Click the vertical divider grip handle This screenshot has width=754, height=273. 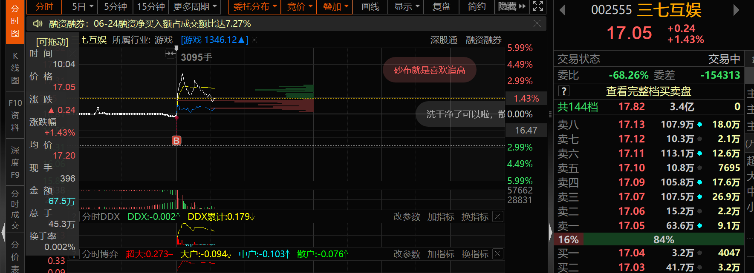[x=550, y=114]
